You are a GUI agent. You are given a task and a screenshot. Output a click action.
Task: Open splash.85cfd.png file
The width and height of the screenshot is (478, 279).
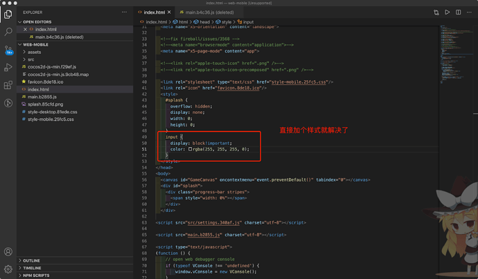[x=46, y=104]
